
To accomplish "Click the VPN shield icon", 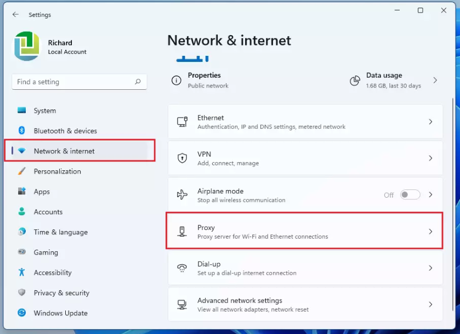I will (x=182, y=158).
